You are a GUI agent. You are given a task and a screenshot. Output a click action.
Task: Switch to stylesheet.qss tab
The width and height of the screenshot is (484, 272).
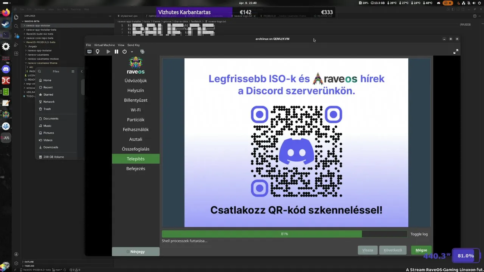click(x=129, y=16)
